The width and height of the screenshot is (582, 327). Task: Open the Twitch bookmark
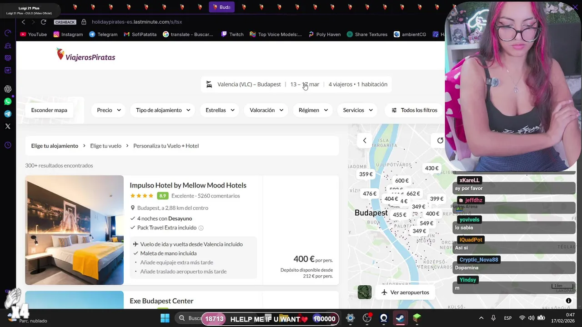(x=232, y=34)
